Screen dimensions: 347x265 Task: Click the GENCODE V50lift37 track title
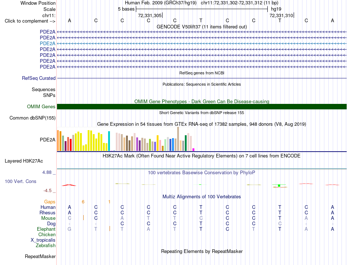(x=202, y=27)
